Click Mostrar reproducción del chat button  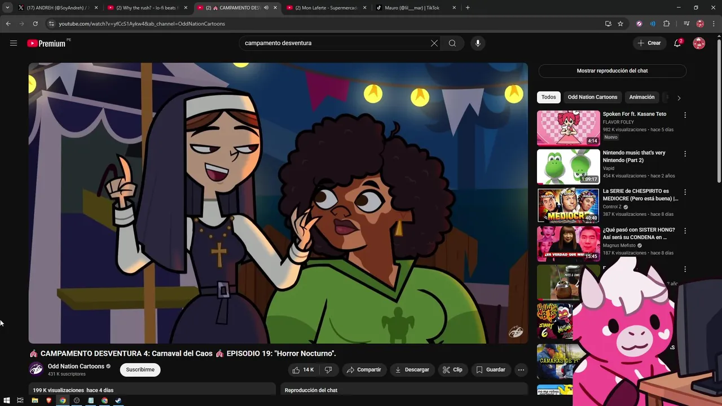coord(612,71)
